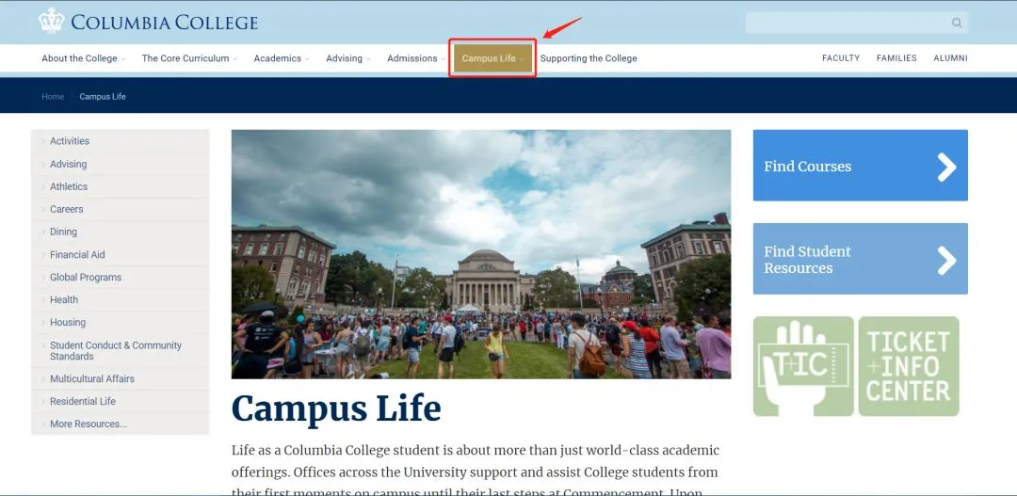Expand The Core Curriculum menu
This screenshot has height=496, width=1017.
coord(189,58)
